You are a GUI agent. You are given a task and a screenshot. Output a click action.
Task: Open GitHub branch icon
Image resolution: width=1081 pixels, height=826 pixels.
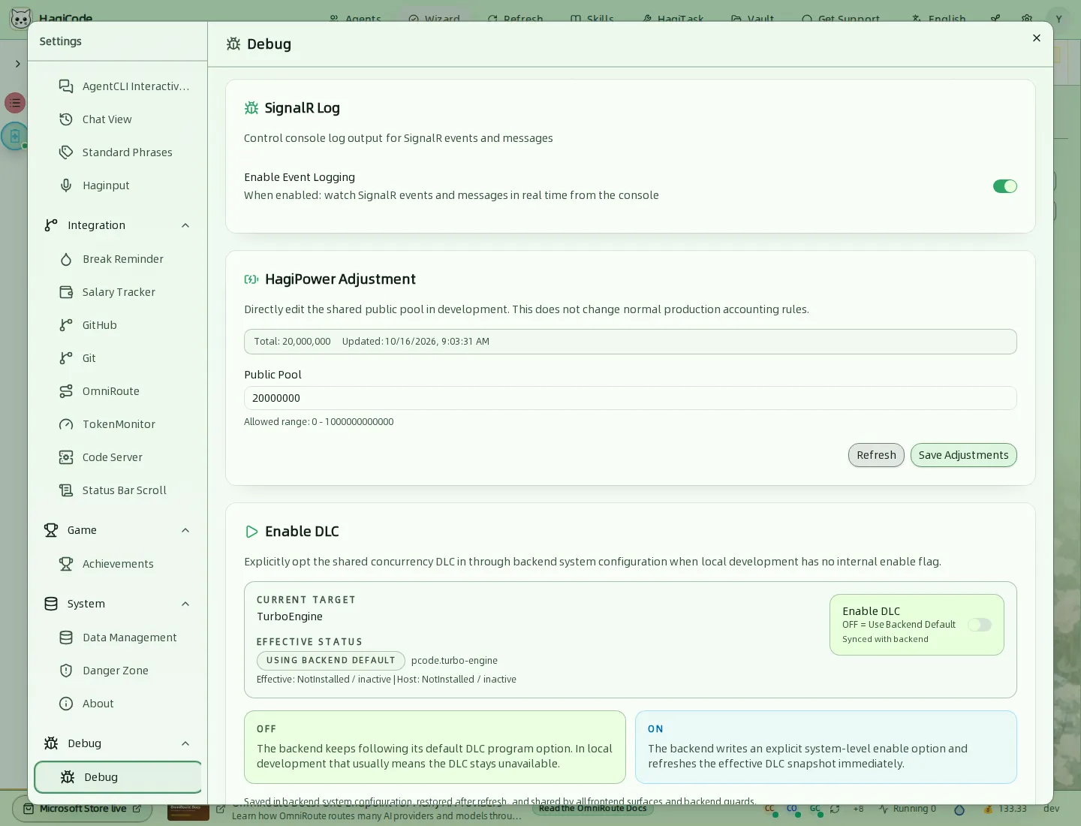click(66, 325)
